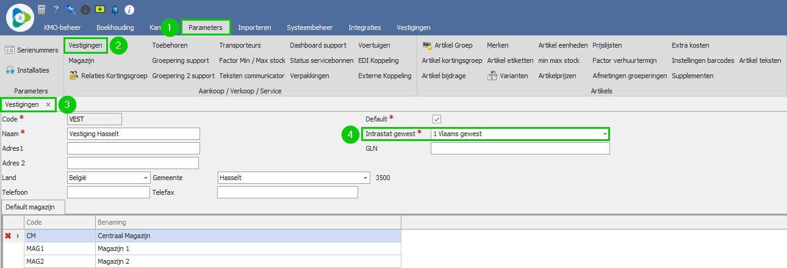787x268 pixels.
Task: Click the bell notifications icon
Action: 115,10
